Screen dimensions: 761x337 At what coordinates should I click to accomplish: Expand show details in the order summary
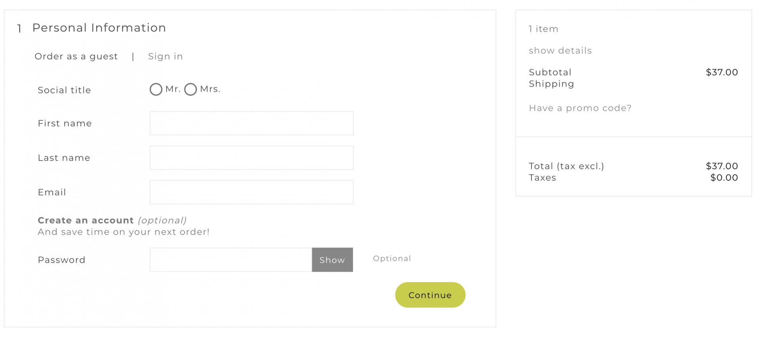(x=560, y=51)
